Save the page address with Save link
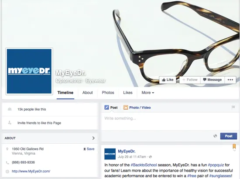This screenshot has width=240, height=179. 90,149
